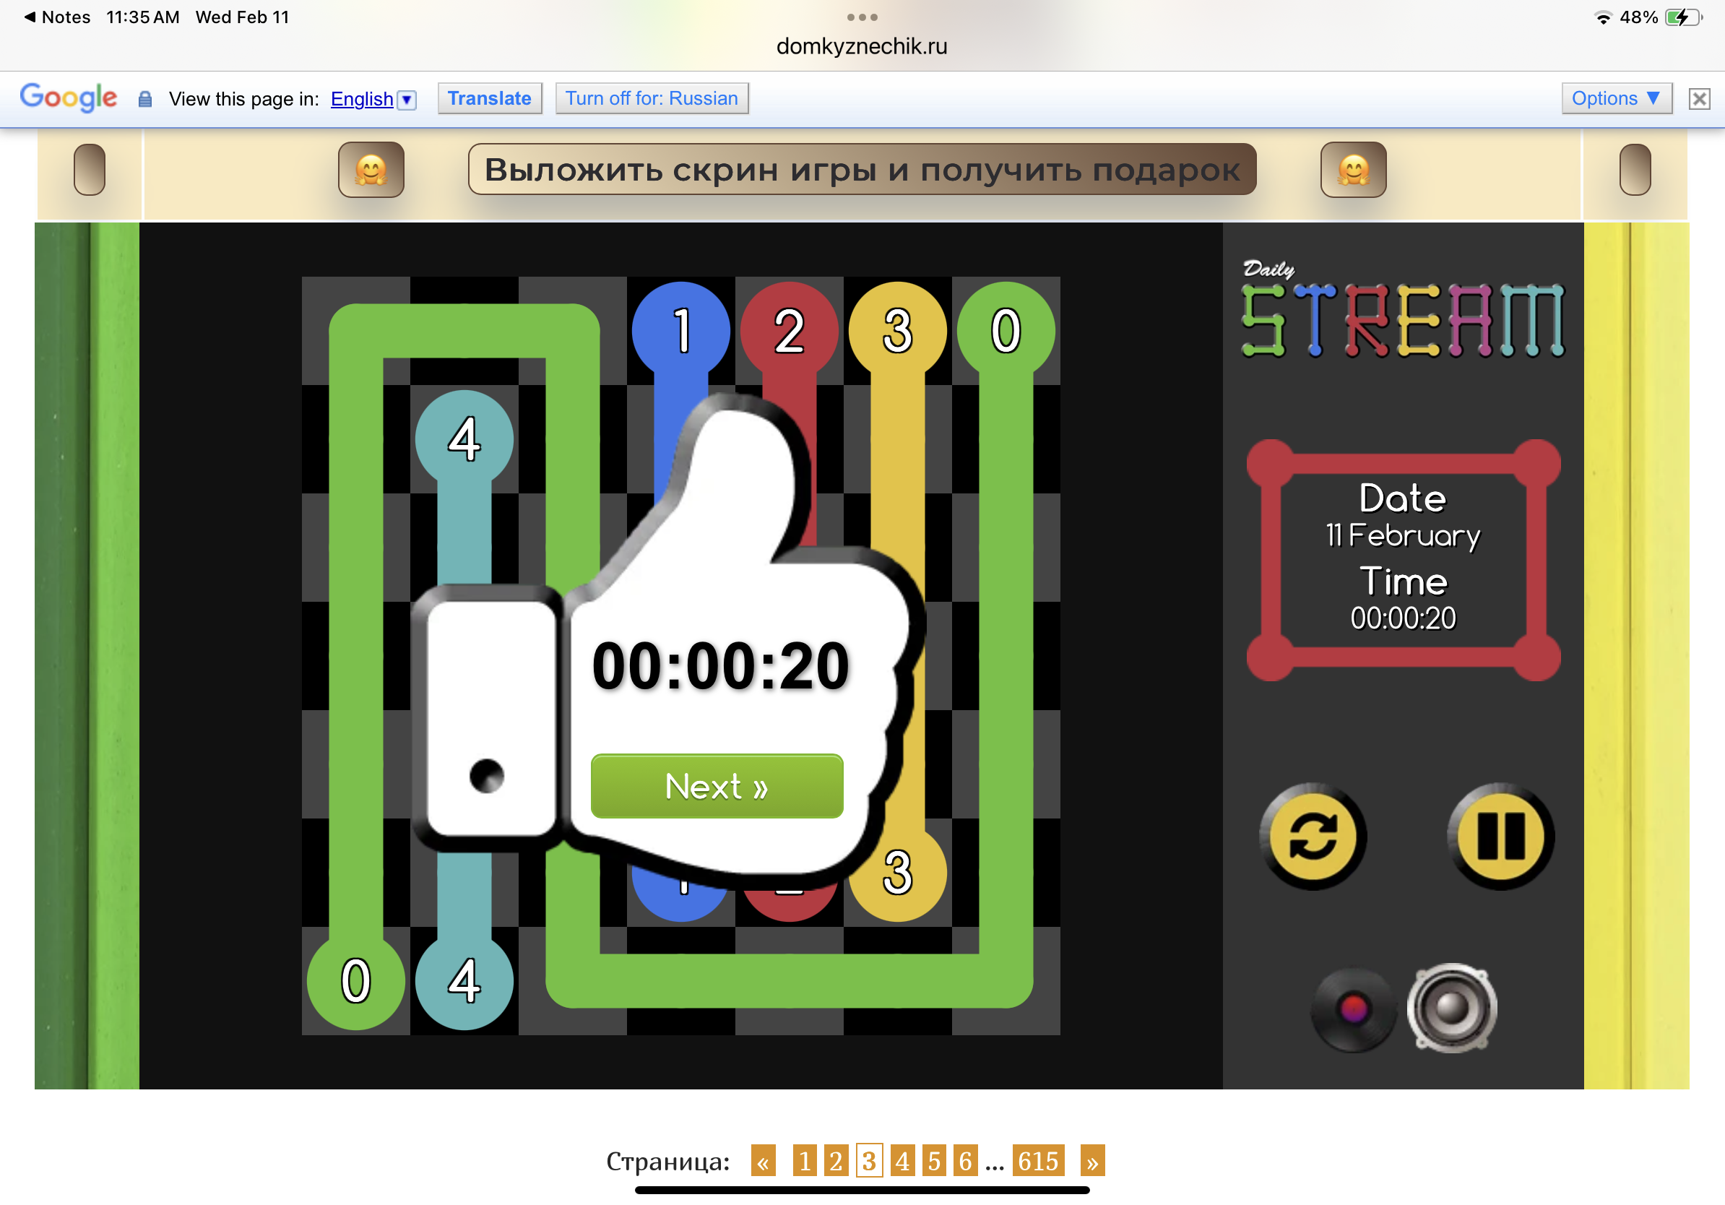The image size is (1725, 1205).
Task: Click the left hugging emoji icon
Action: (371, 170)
